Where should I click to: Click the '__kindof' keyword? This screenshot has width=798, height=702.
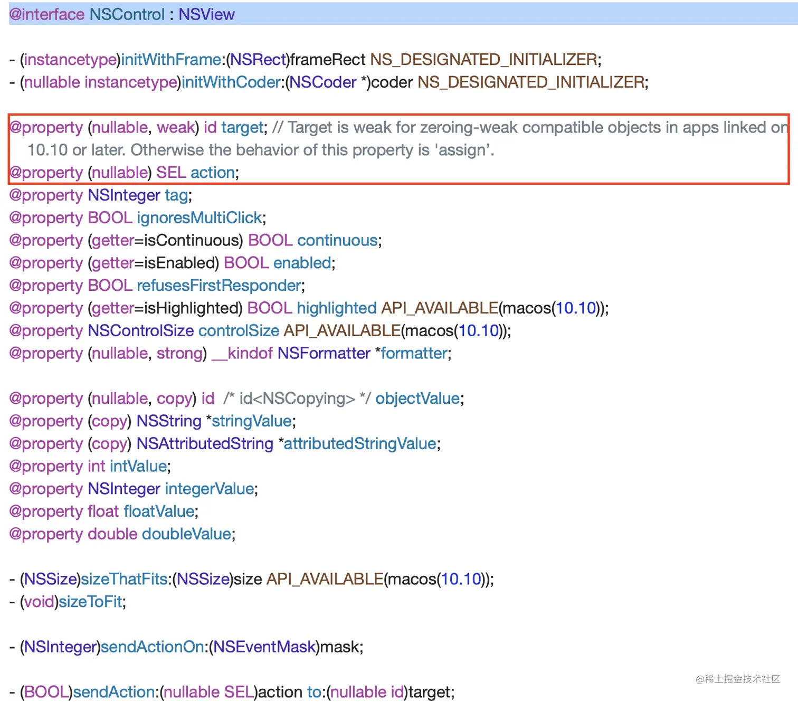(242, 354)
